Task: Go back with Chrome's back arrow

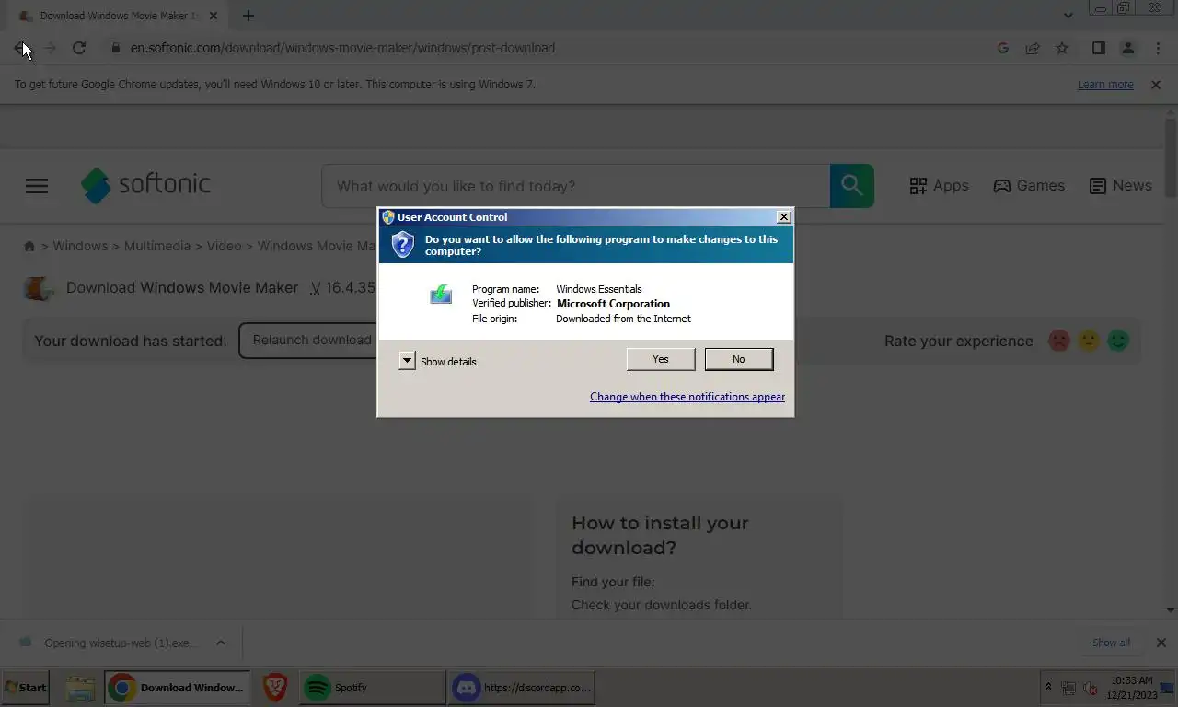Action: 20,48
